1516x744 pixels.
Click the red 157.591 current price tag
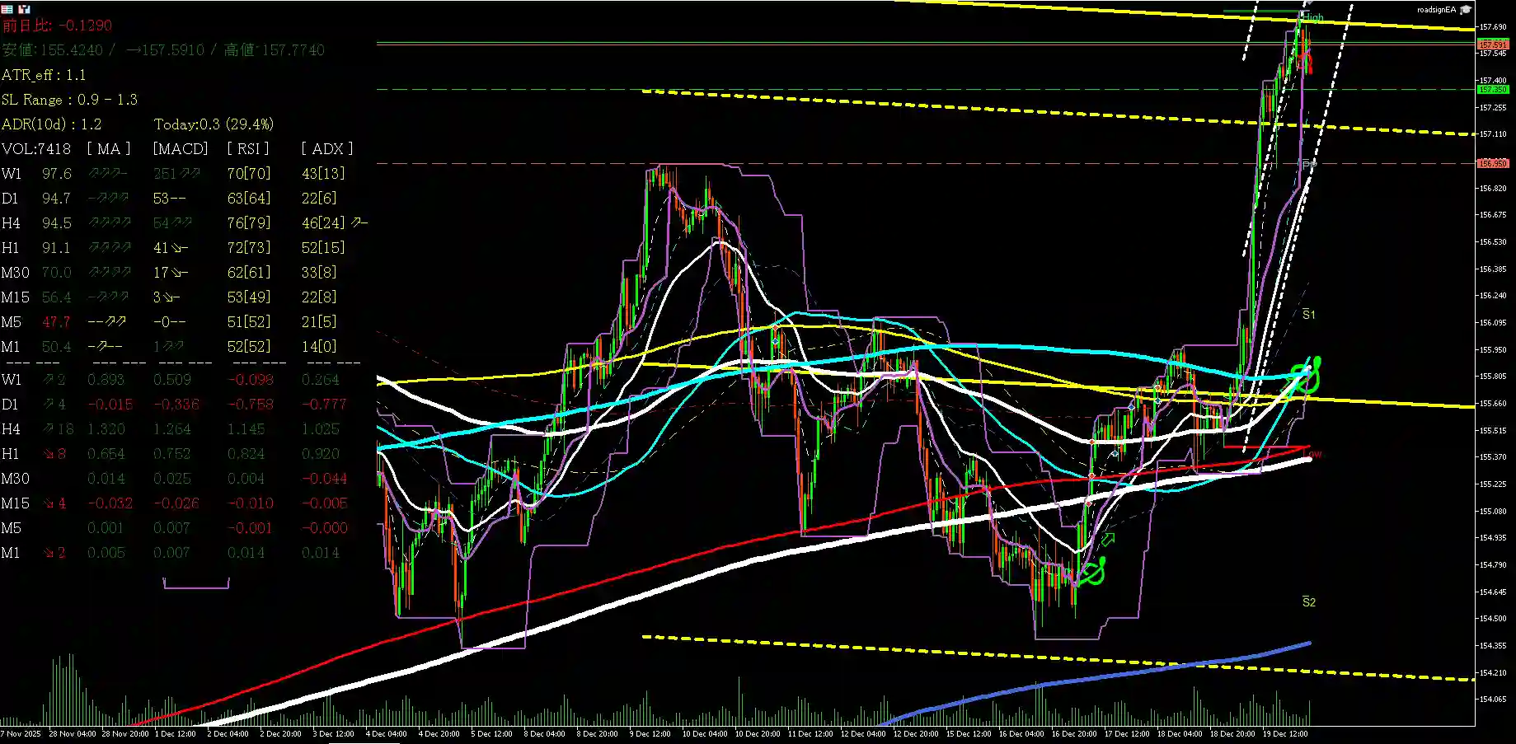1492,44
